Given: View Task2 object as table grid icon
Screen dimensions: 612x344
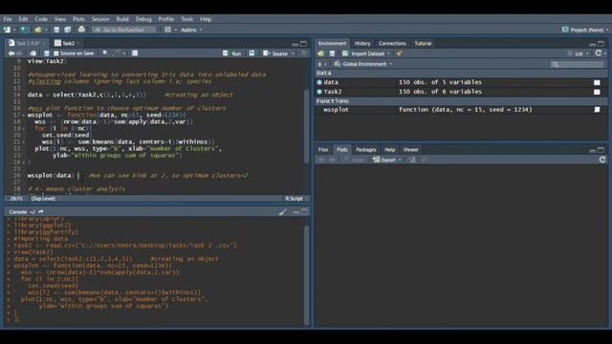Looking at the screenshot, I should click(x=597, y=92).
